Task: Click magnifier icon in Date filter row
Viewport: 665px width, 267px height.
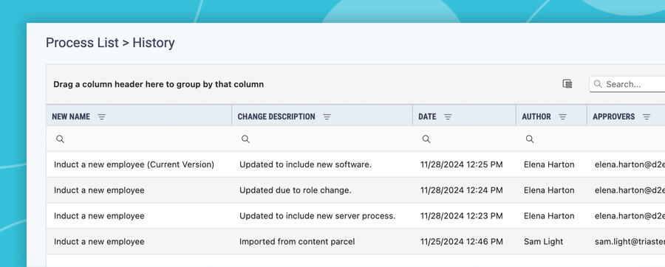Action: click(x=426, y=139)
